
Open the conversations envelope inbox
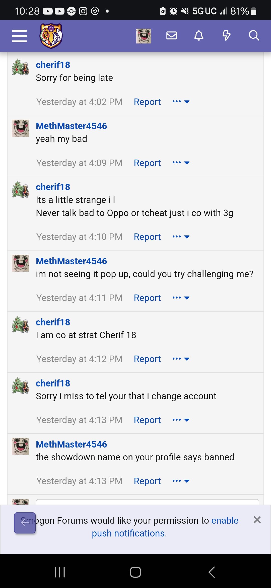172,36
